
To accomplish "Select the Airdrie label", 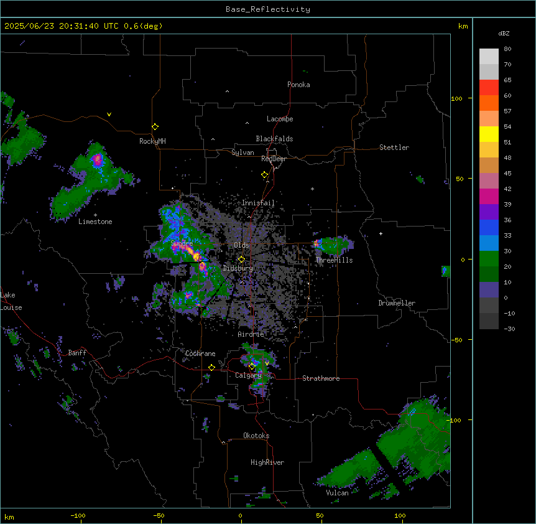I will point(251,334).
